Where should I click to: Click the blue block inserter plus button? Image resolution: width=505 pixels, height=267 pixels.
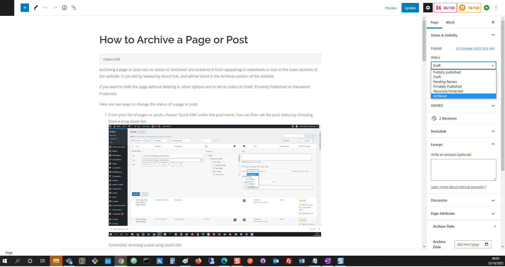[x=25, y=8]
